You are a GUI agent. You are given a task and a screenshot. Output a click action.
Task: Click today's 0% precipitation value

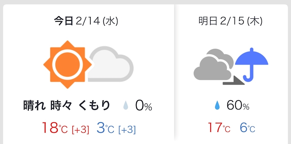[x=144, y=106]
